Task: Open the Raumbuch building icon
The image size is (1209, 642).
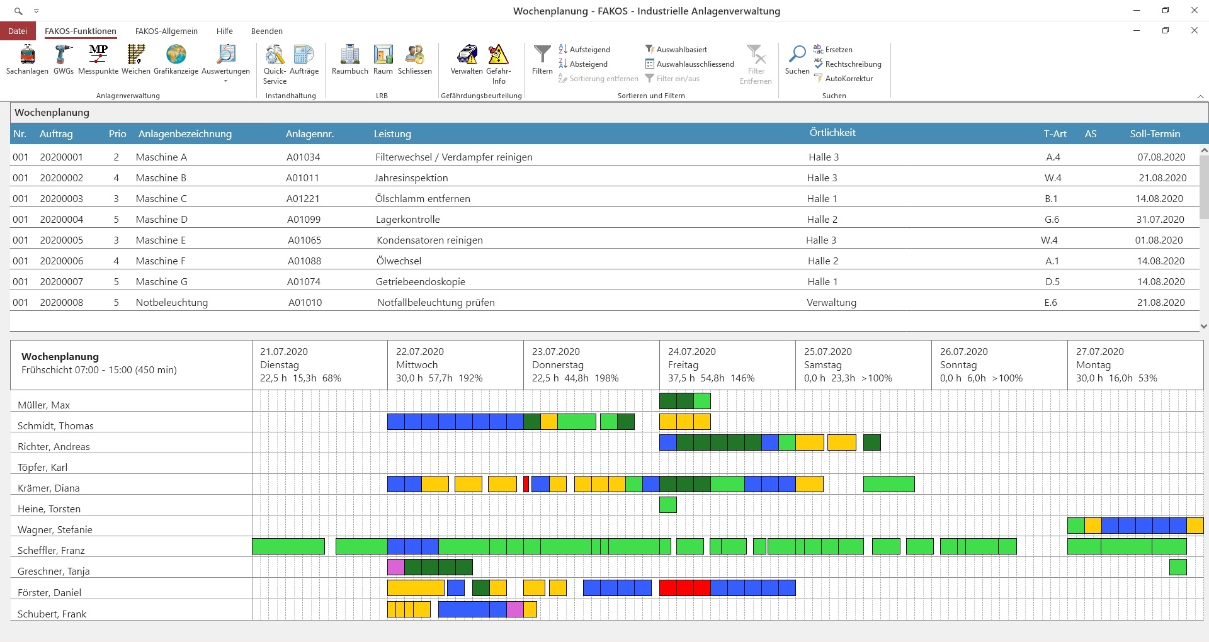Action: [349, 55]
